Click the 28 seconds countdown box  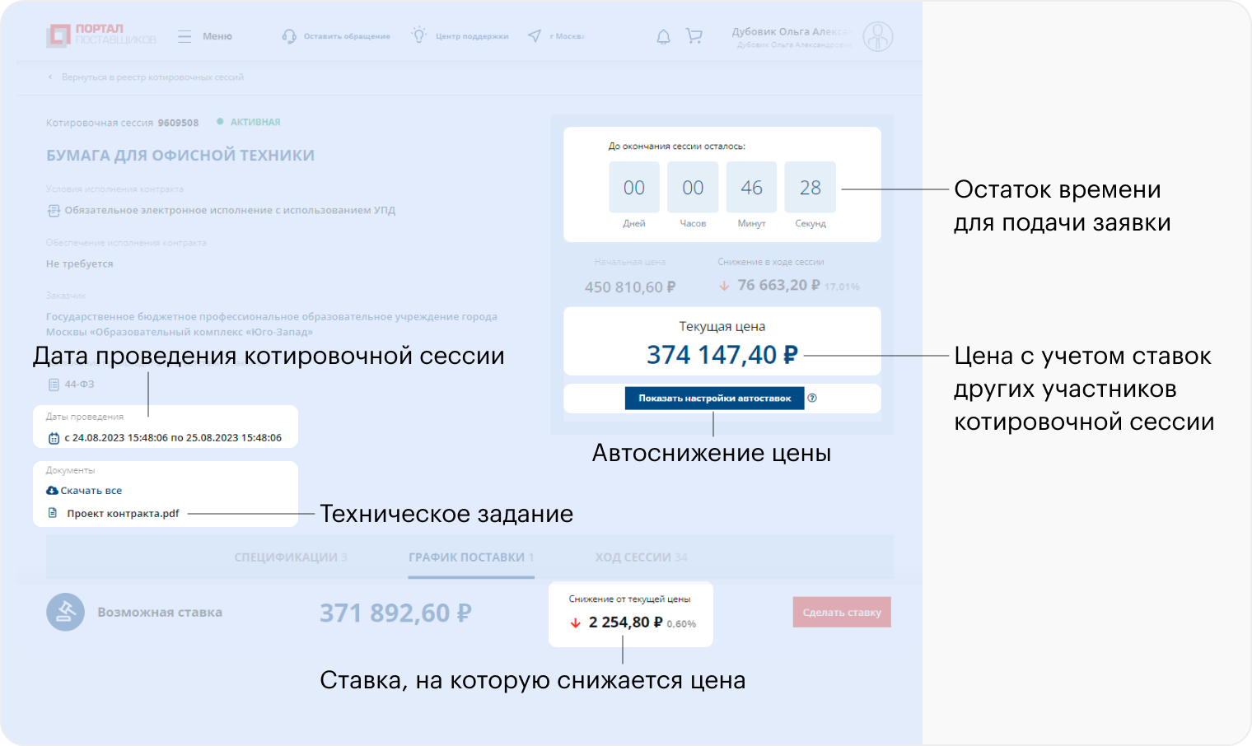click(x=811, y=188)
